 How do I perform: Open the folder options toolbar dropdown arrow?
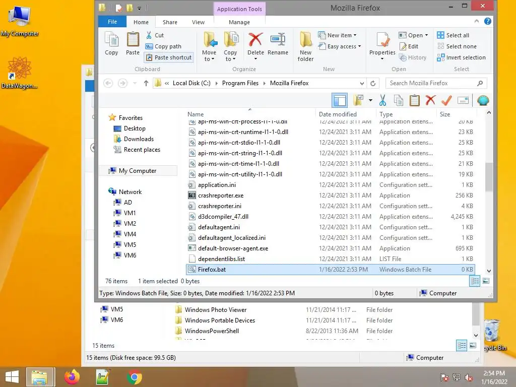point(370,100)
